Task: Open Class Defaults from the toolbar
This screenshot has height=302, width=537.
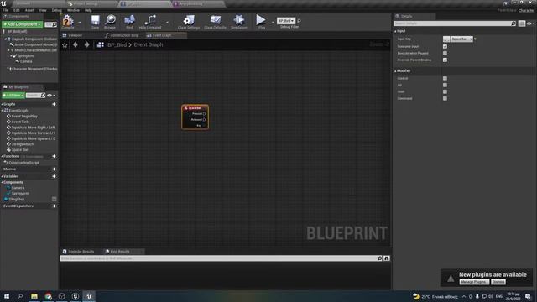Action: click(x=215, y=21)
